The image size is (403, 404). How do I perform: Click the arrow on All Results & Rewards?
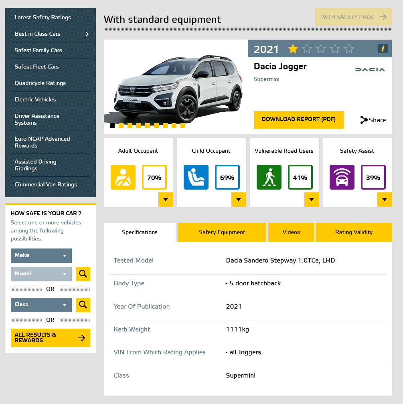coord(81,338)
